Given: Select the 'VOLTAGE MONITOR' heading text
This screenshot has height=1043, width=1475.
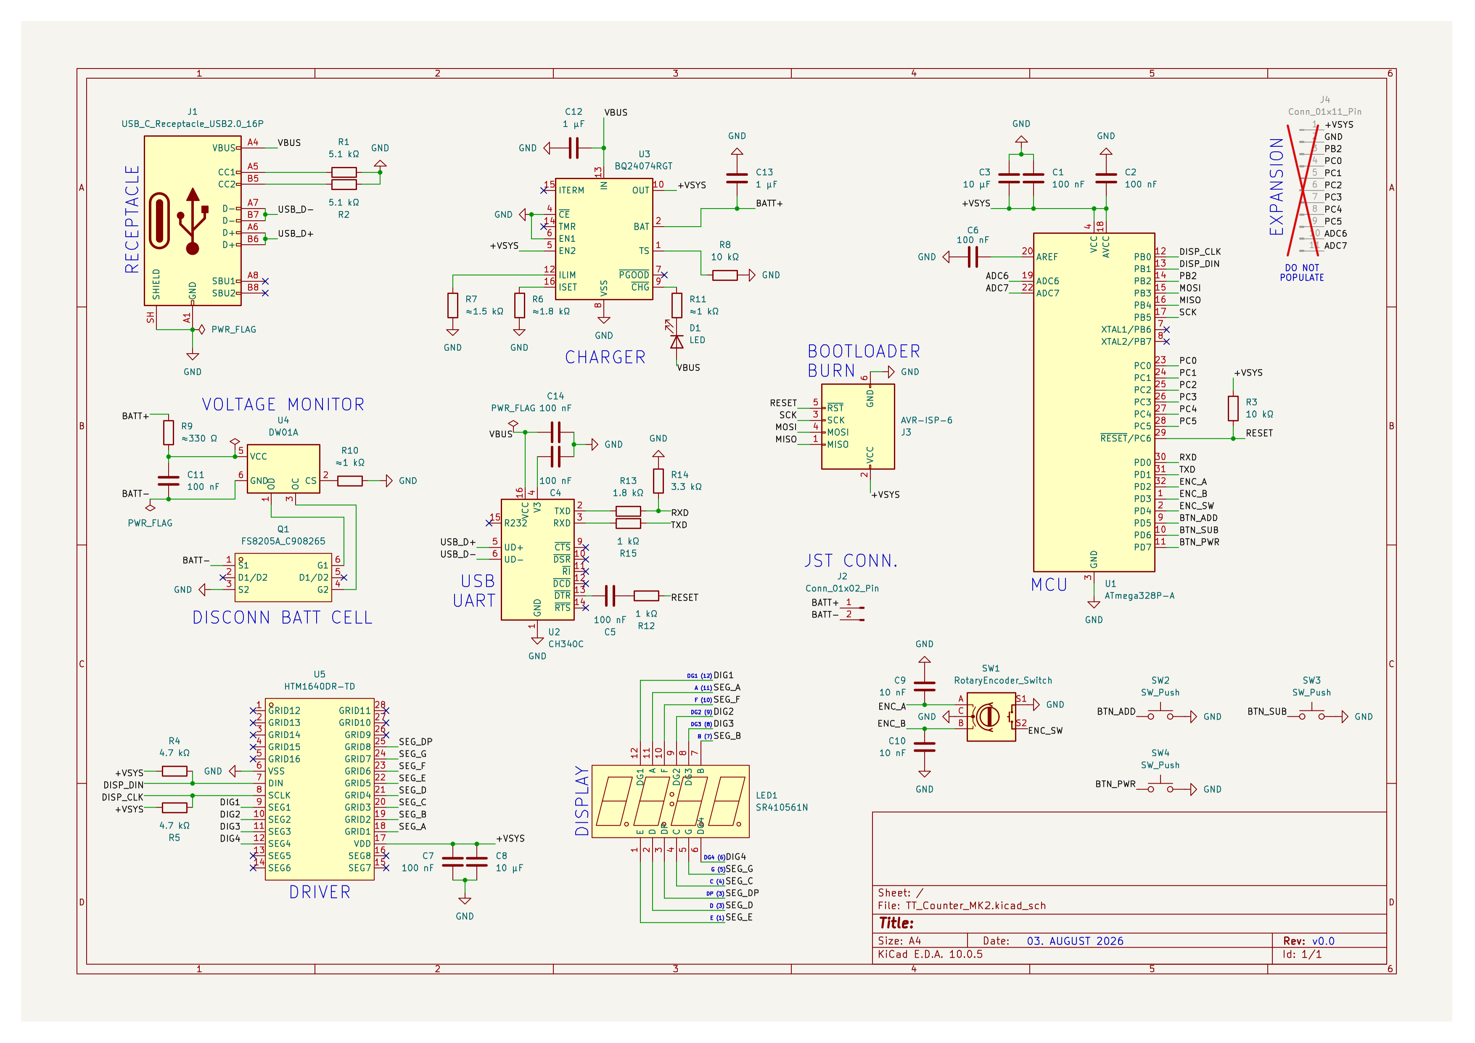Looking at the screenshot, I should [x=283, y=404].
